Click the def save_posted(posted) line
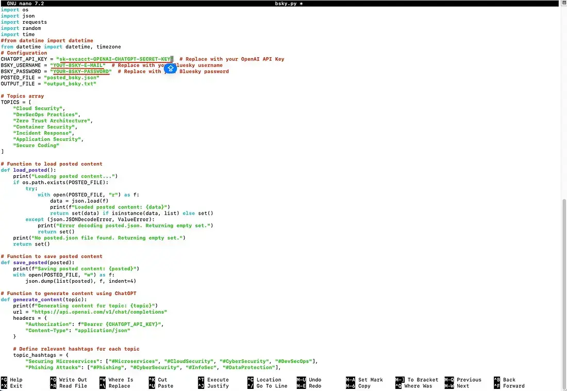Viewport: 567px width, 391px height. (x=38, y=263)
